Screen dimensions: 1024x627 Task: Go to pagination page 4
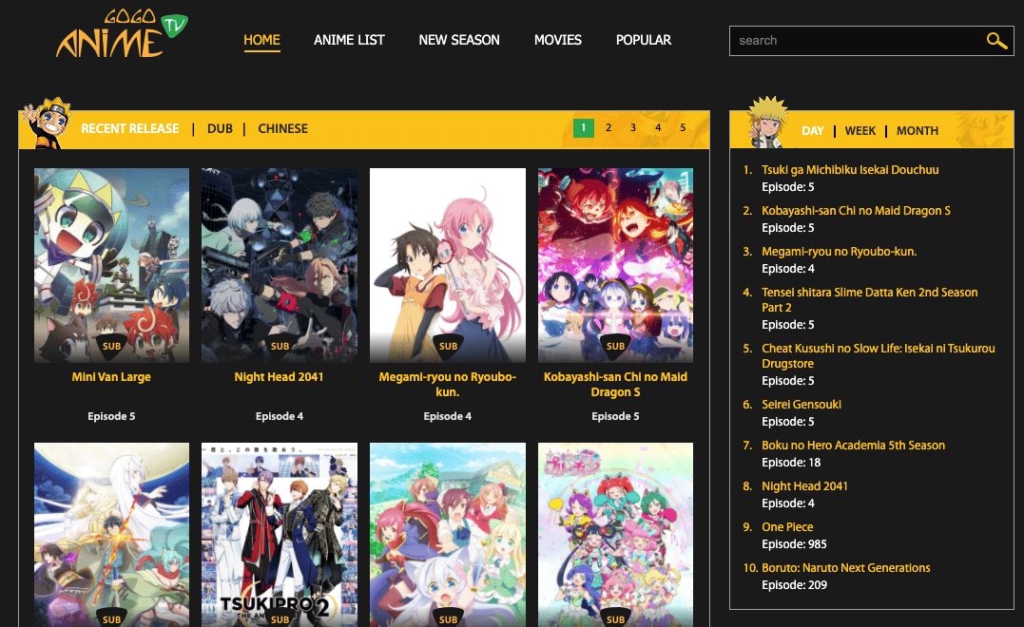[658, 128]
